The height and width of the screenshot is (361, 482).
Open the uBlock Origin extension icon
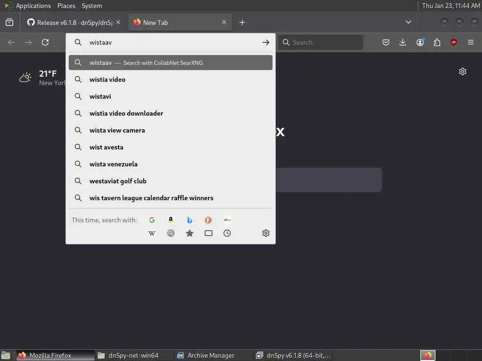pyautogui.click(x=454, y=42)
